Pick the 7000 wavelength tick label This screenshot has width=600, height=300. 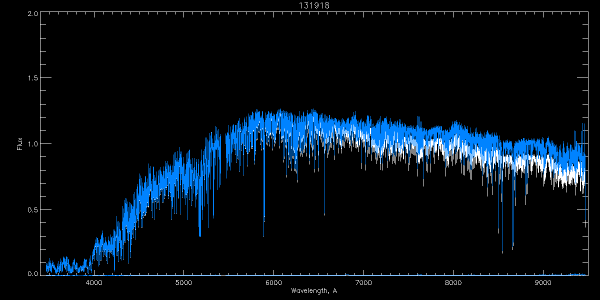point(363,282)
